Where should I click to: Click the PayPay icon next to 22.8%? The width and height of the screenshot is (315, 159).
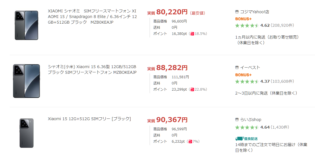pyautogui.click(x=192, y=89)
